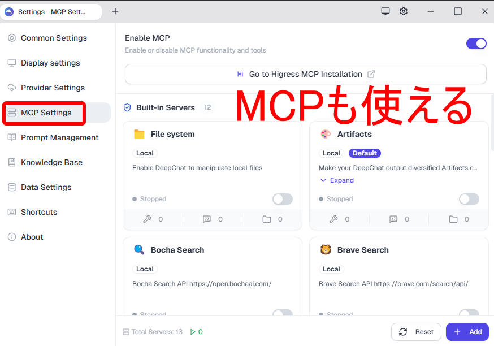Reset the MCP servers
Screen dimensions: 494x346
click(416, 332)
